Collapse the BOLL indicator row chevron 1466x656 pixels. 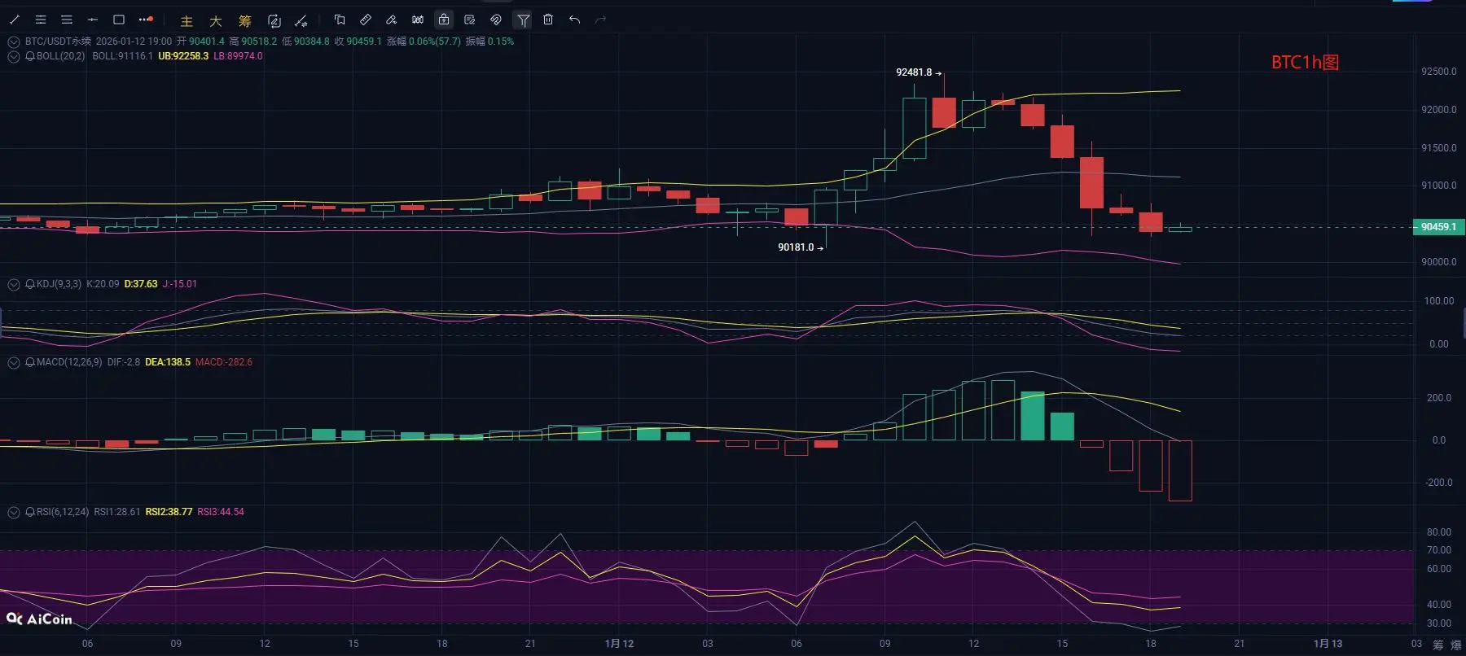tap(14, 57)
